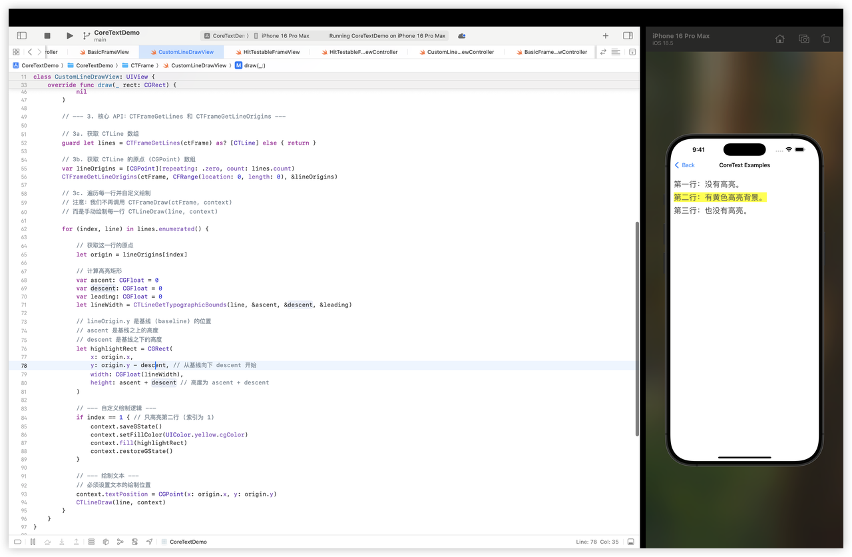Click the Xcode Cloud status icon
The image size is (852, 557).
tap(461, 36)
